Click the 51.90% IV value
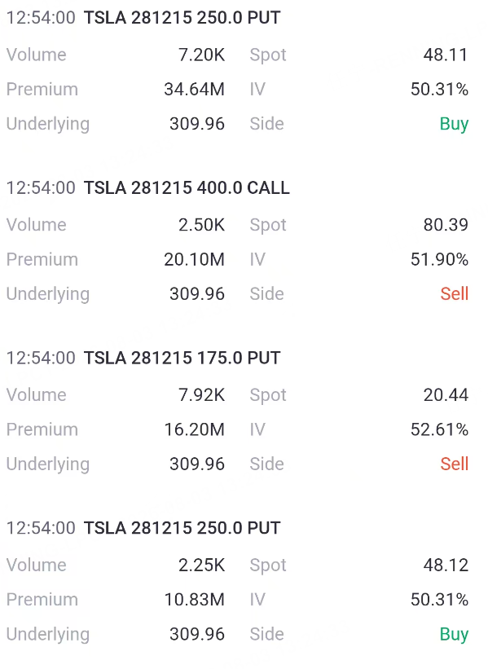This screenshot has height=669, width=488. (439, 259)
